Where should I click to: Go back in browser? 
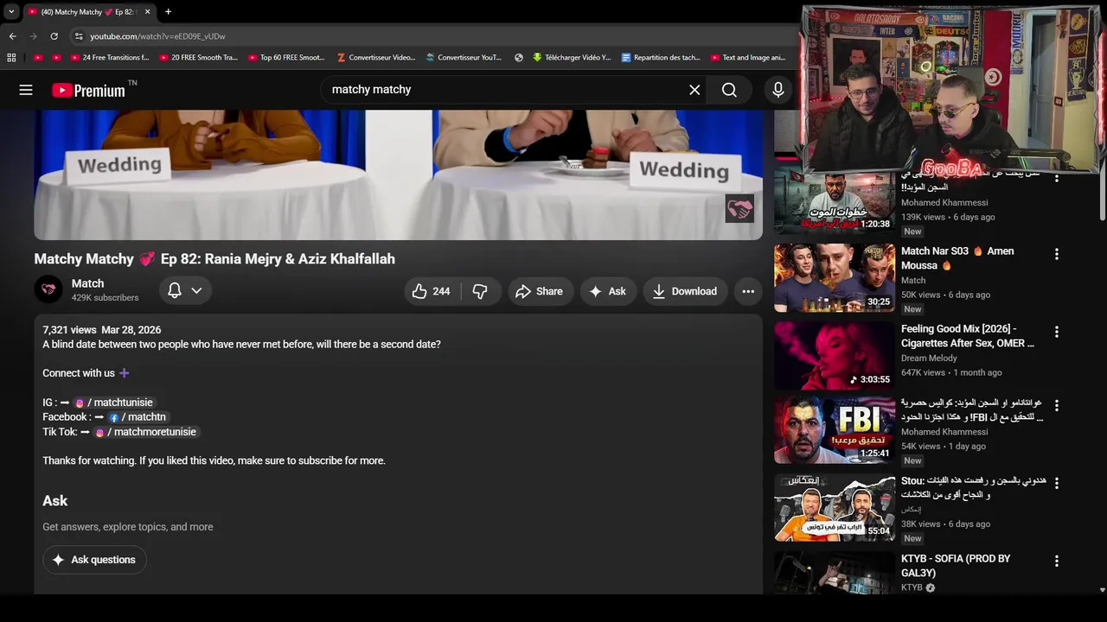tap(12, 36)
